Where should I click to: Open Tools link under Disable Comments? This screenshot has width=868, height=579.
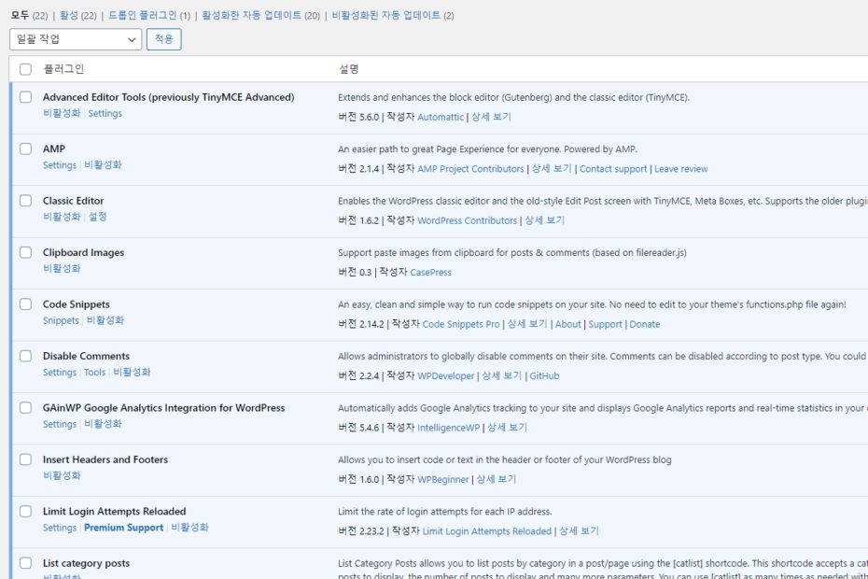click(x=94, y=373)
